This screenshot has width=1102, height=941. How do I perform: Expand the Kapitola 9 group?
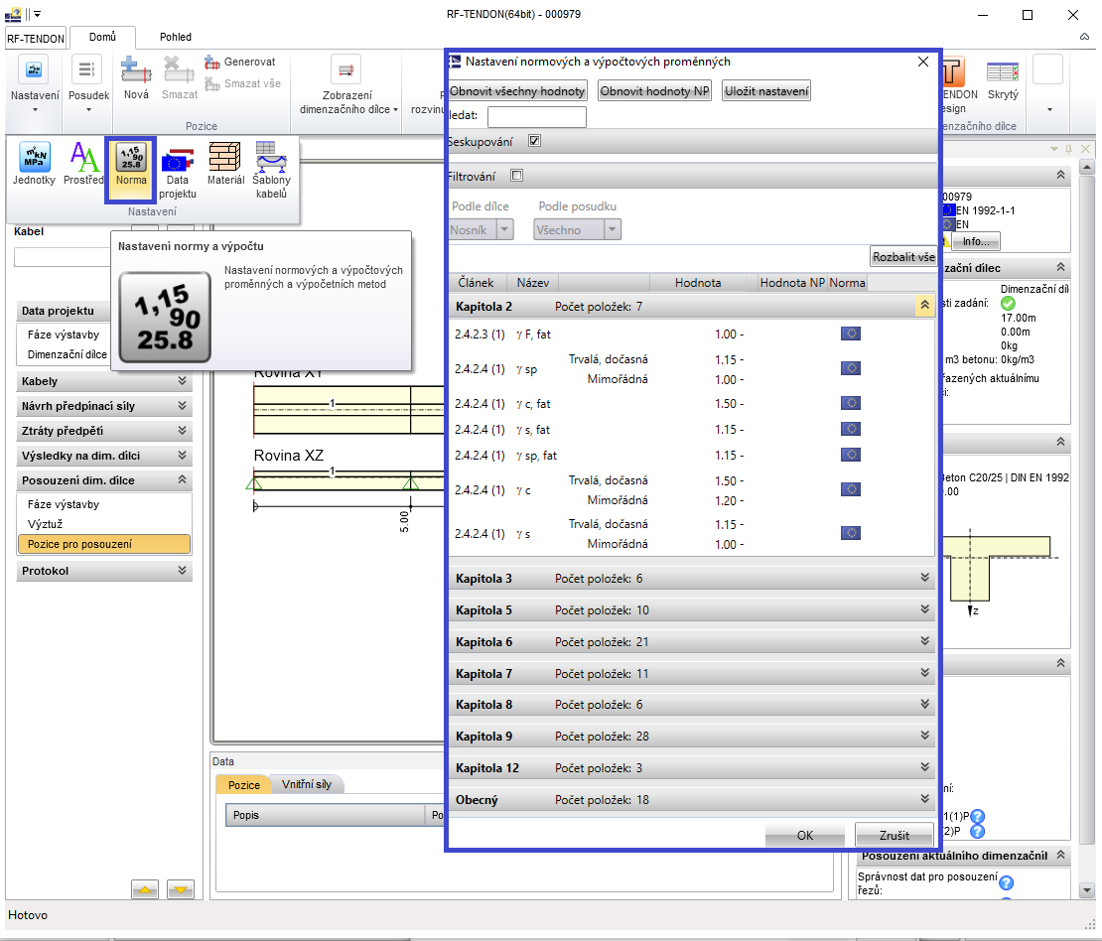click(925, 736)
